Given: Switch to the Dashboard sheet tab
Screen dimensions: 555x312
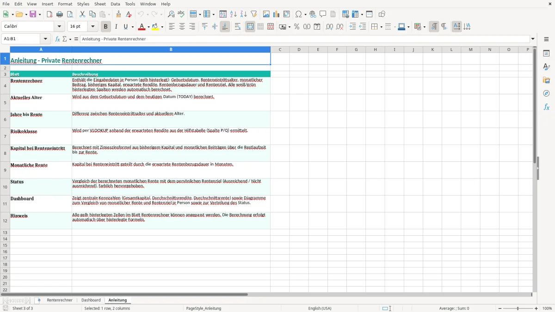Looking at the screenshot, I should 91,300.
